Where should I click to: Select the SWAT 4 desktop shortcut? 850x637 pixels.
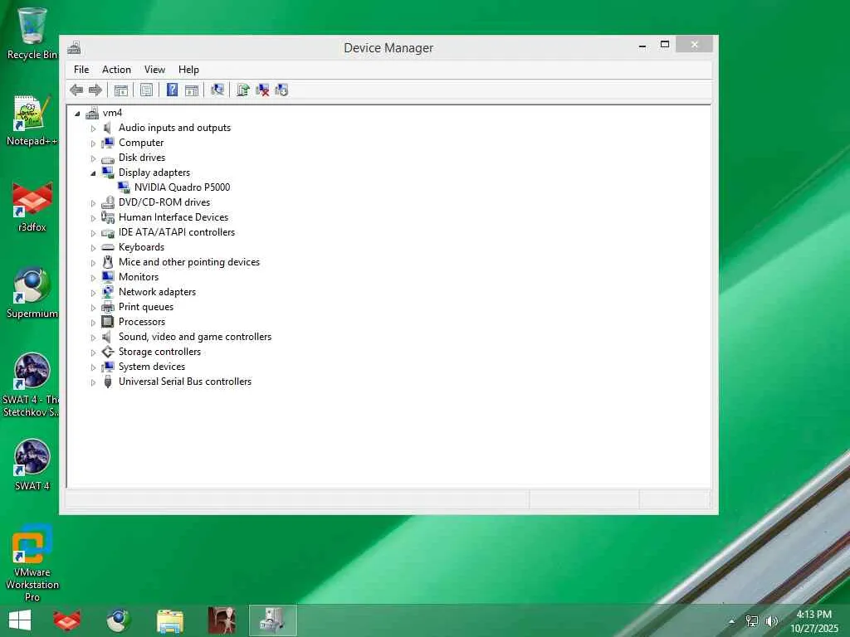(x=32, y=464)
